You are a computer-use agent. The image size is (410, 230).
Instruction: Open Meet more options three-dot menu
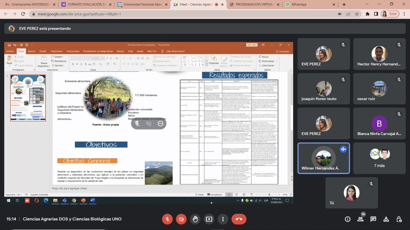point(222,219)
